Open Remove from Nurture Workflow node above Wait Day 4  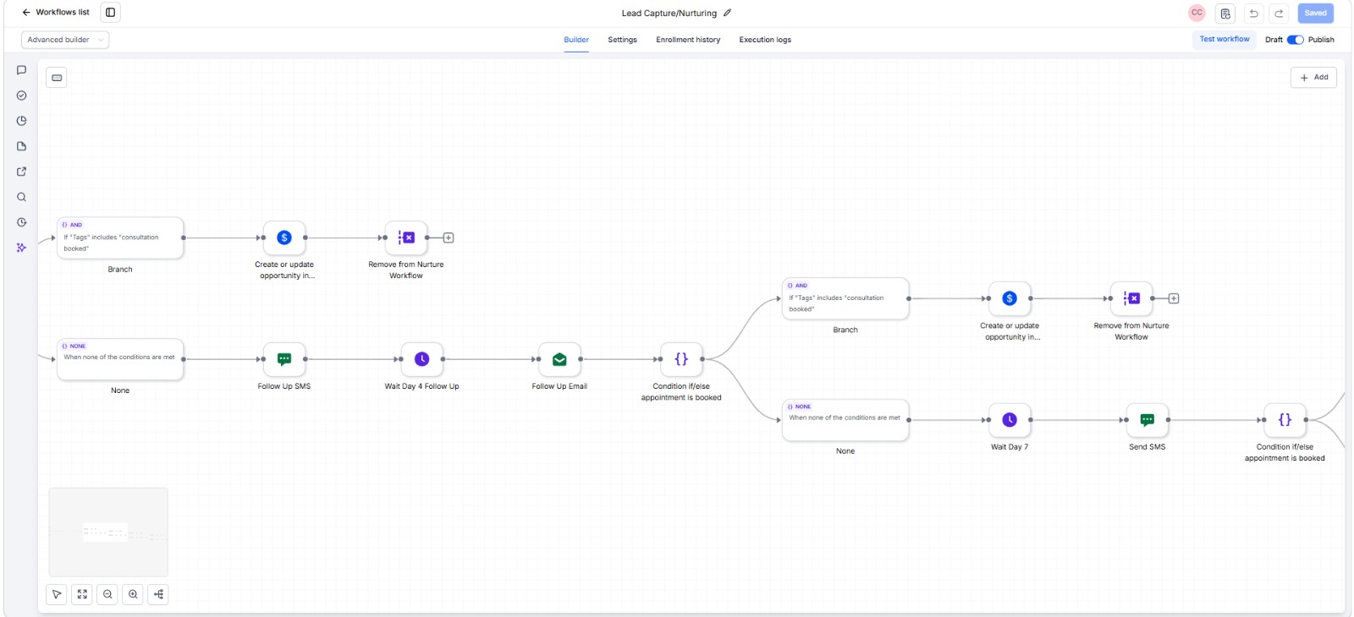406,238
